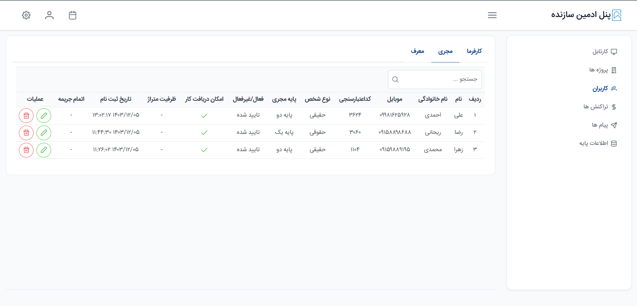Viewport: 637px width, 306px height.
Task: Edit the رضا ریحانی row
Action: pyautogui.click(x=44, y=133)
